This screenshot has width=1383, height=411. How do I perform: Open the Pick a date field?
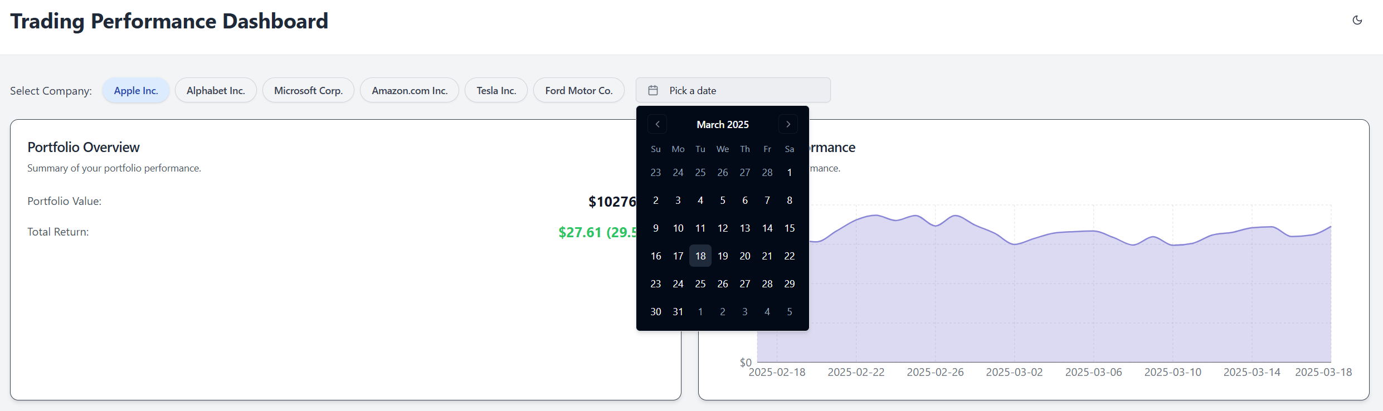coord(733,90)
